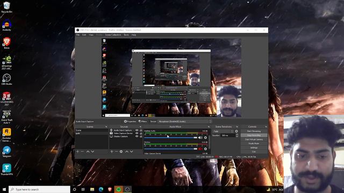Screen dimensions: 344x193
Task: Click the Start Virtual Camera button
Action: 254,139
